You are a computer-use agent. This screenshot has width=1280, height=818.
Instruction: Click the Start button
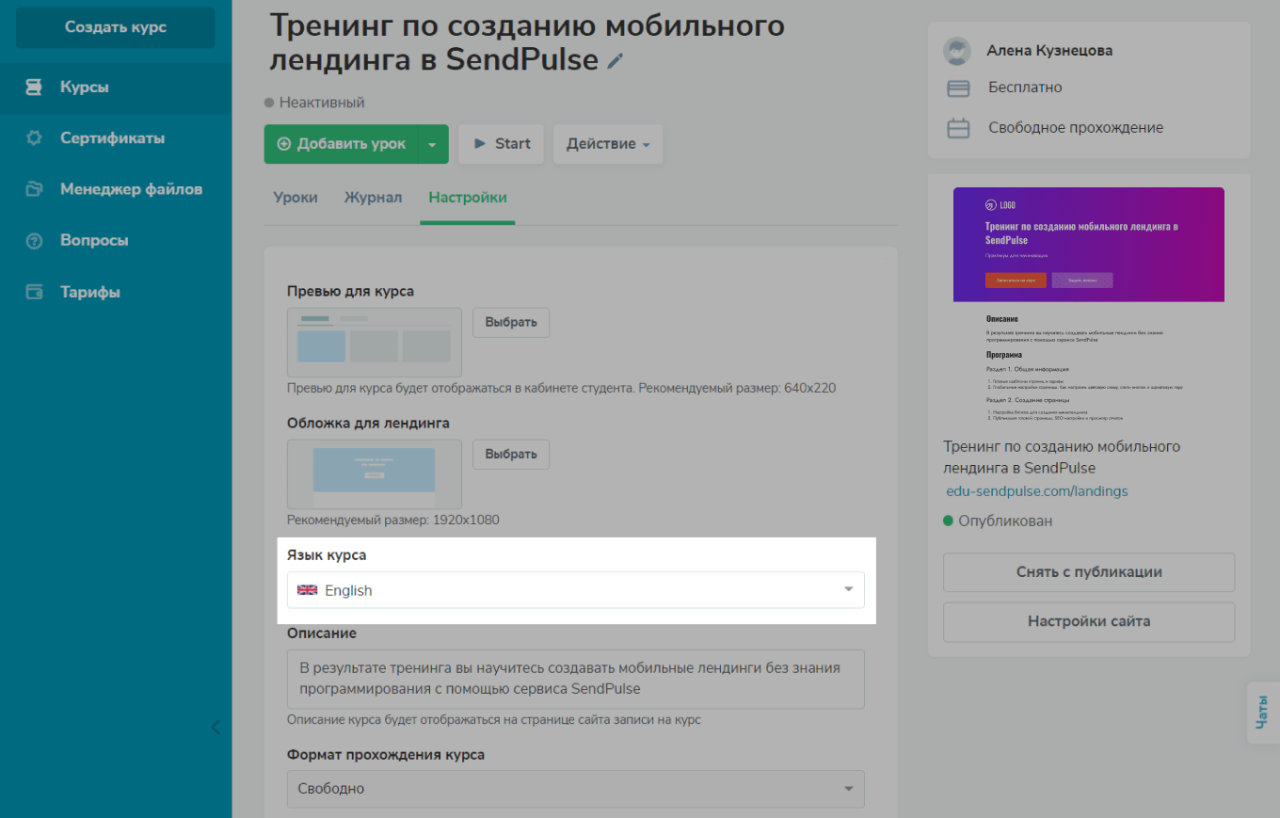click(x=501, y=144)
